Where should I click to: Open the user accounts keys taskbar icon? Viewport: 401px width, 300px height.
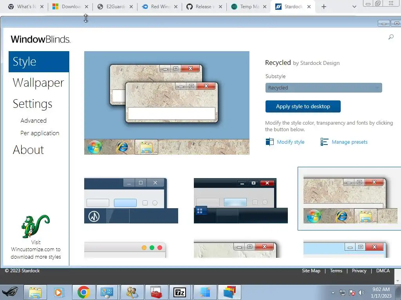click(132, 292)
